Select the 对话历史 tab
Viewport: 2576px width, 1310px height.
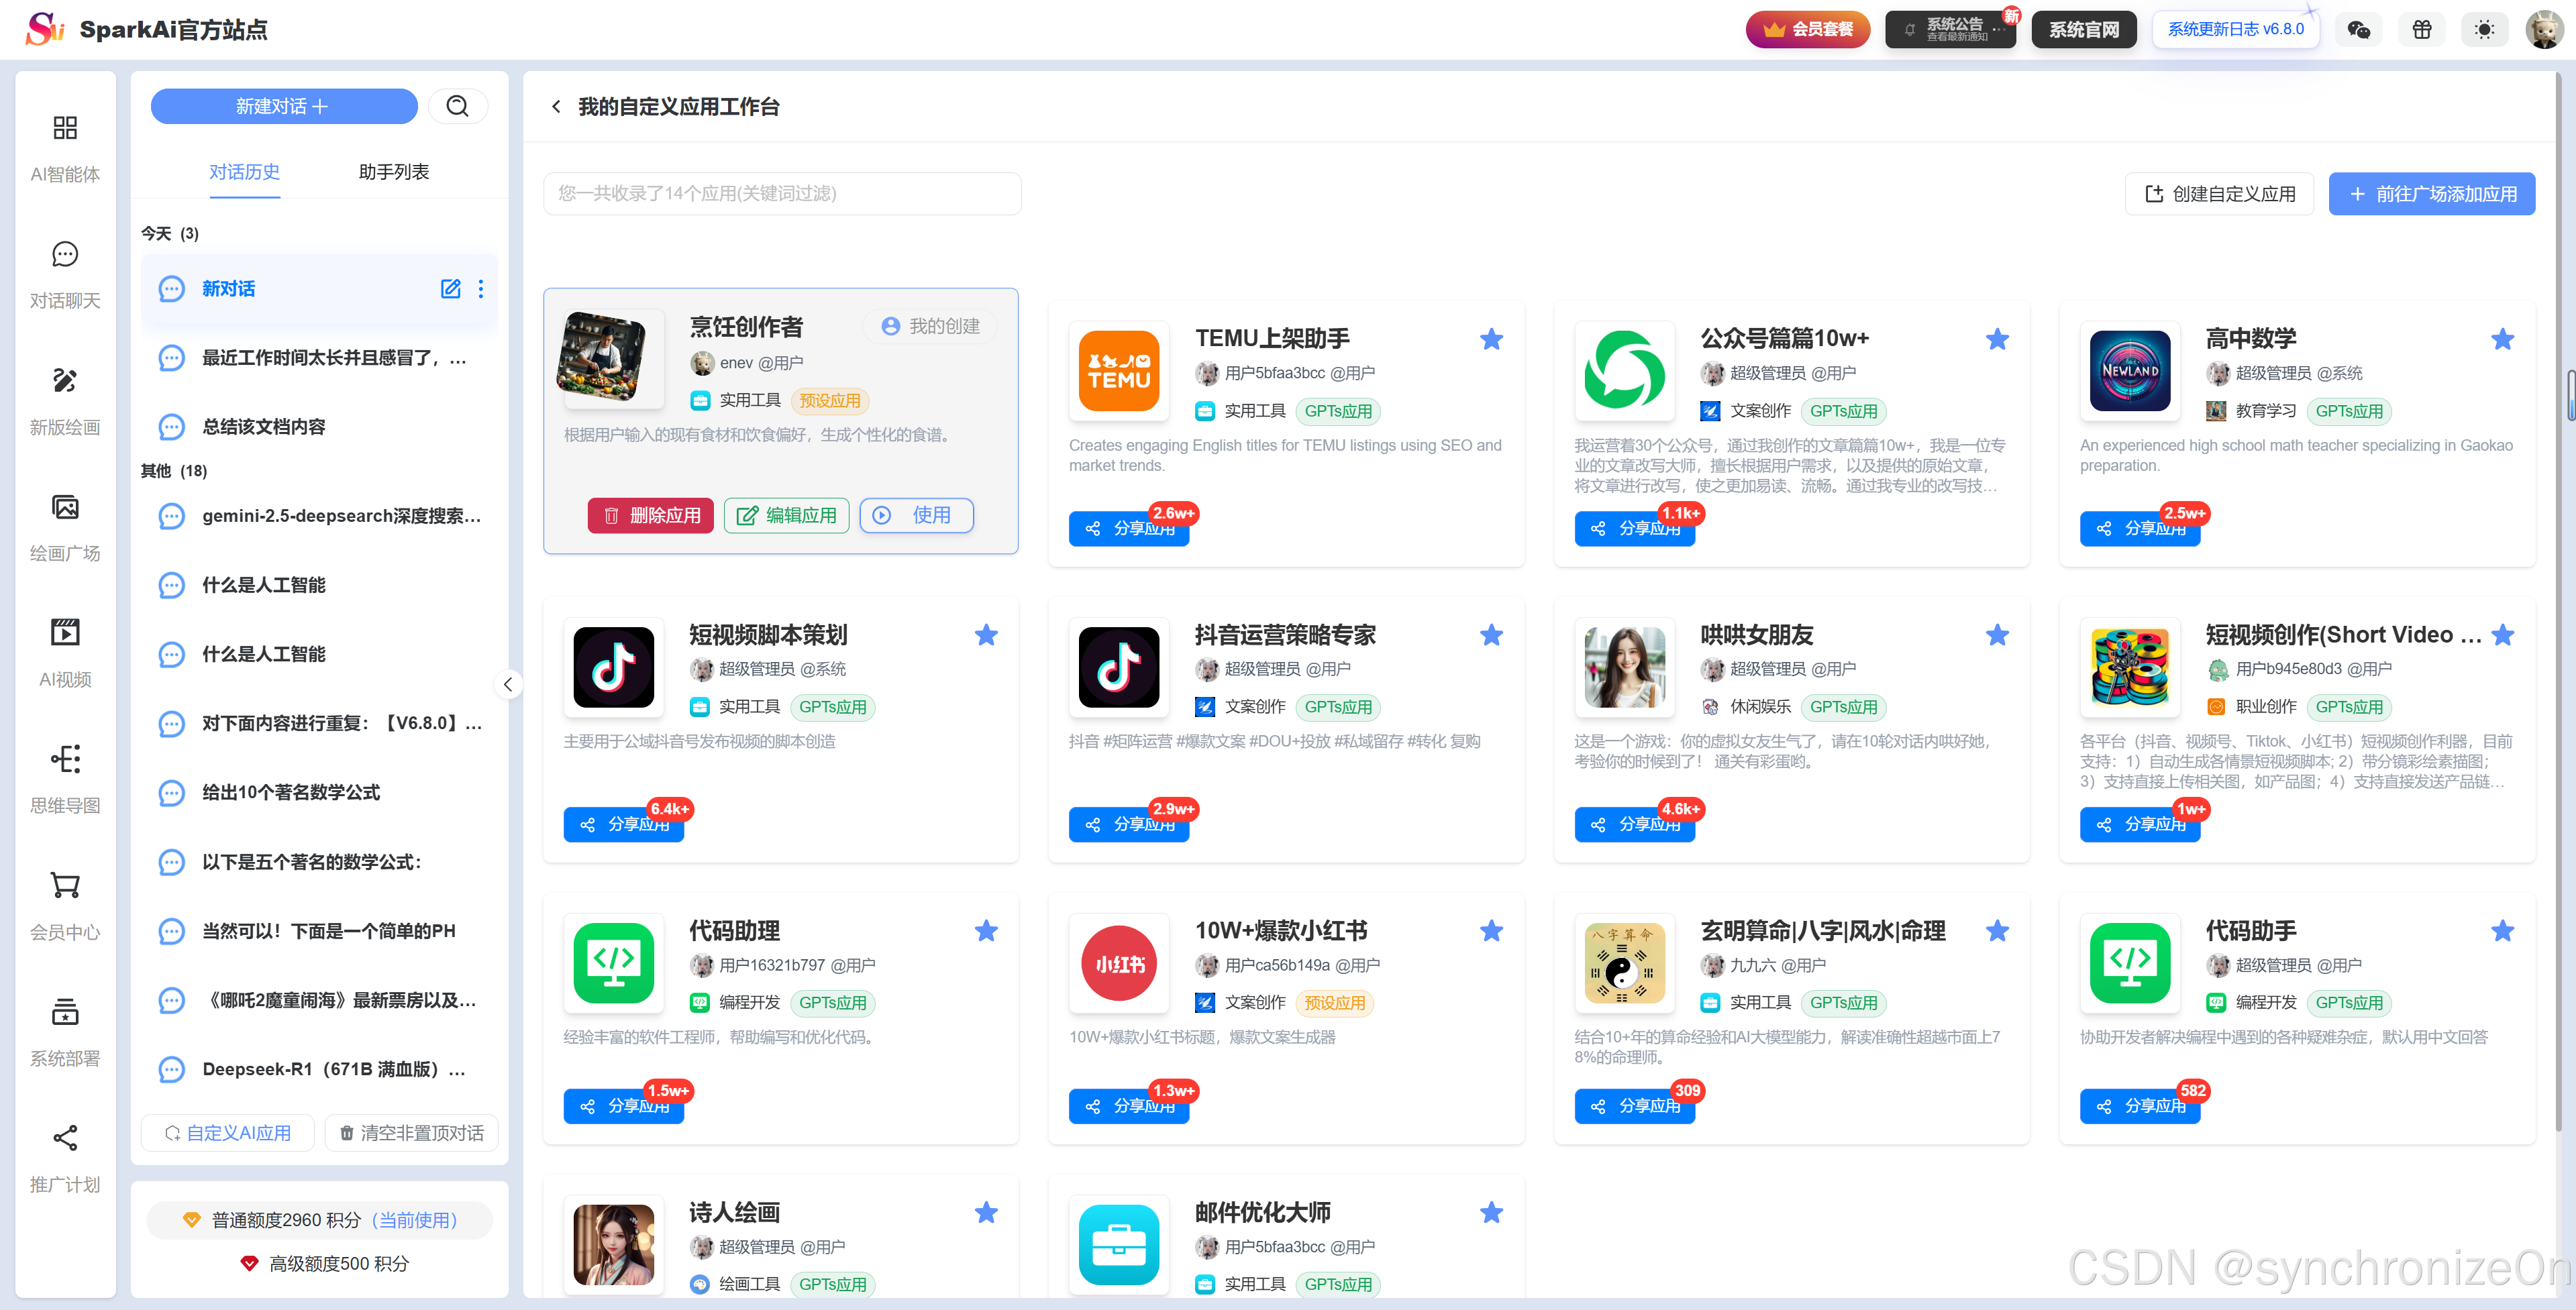coord(244,172)
